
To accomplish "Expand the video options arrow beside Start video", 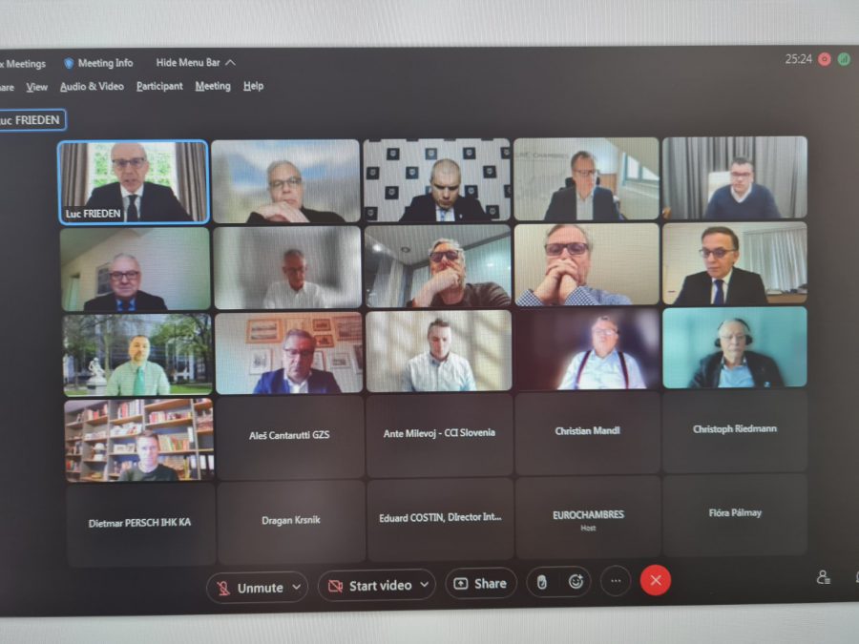I will 424,584.
